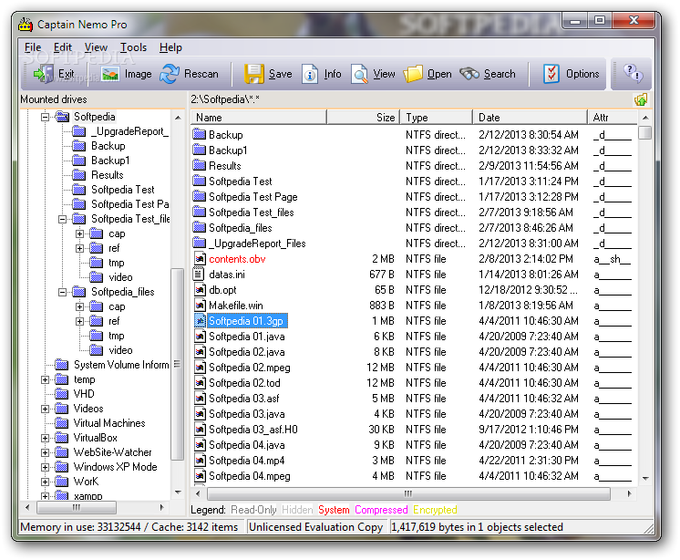Image resolution: width=680 pixels, height=560 pixels.
Task: Select the System Volume Inform tree item
Action: pos(121,365)
